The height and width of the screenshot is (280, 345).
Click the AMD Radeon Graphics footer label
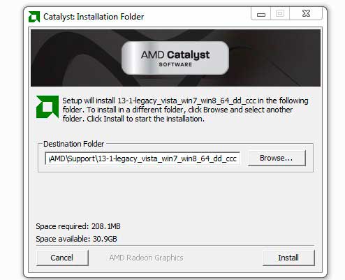(x=146, y=258)
